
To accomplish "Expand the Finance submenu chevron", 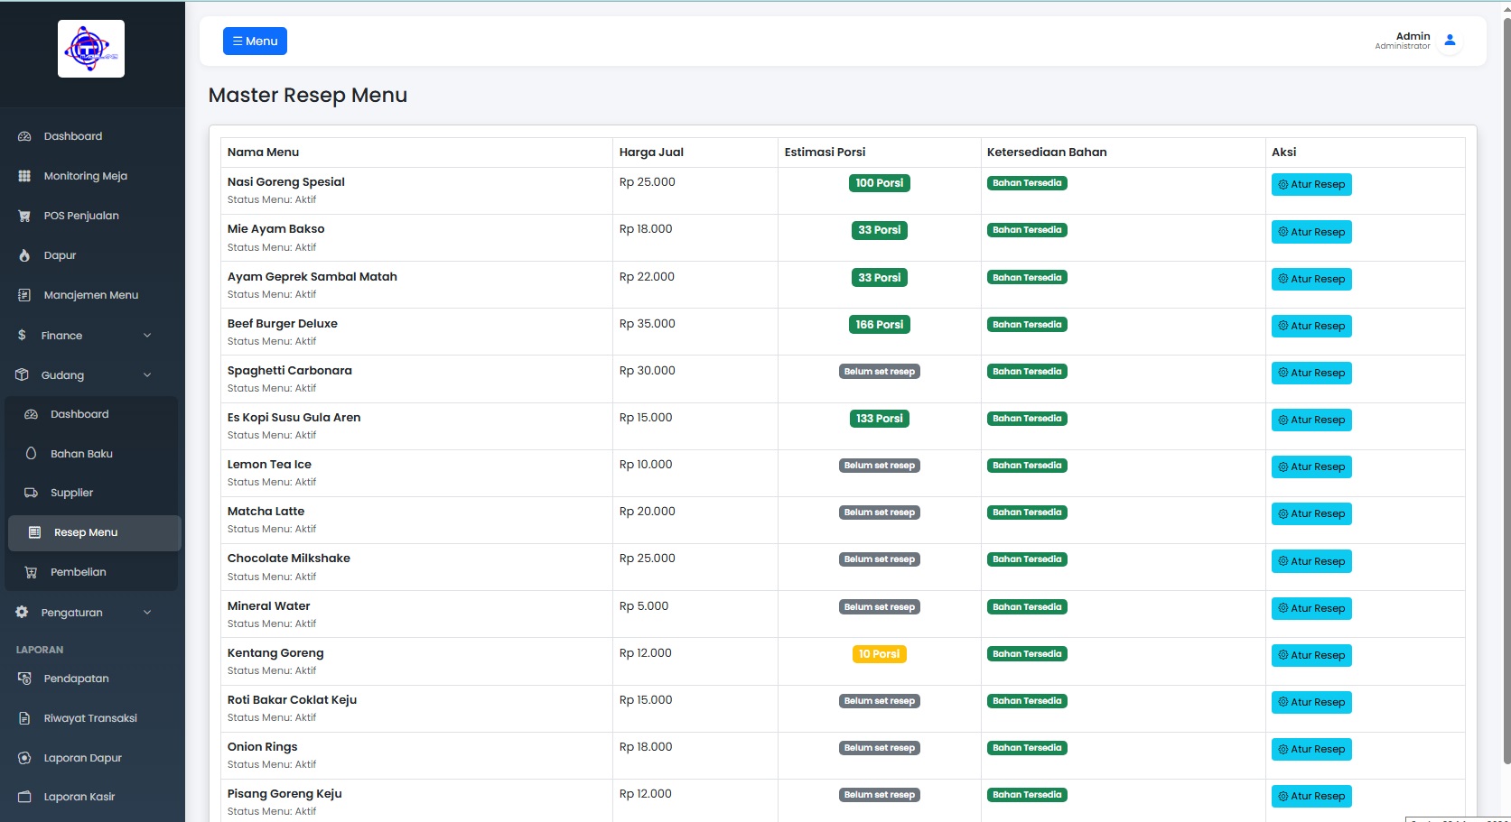I will (x=147, y=336).
